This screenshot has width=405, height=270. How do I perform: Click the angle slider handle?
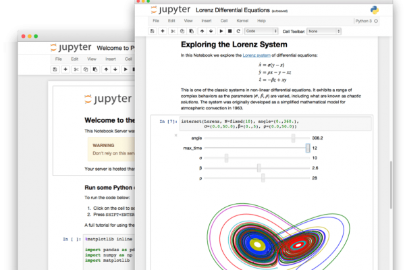point(293,138)
